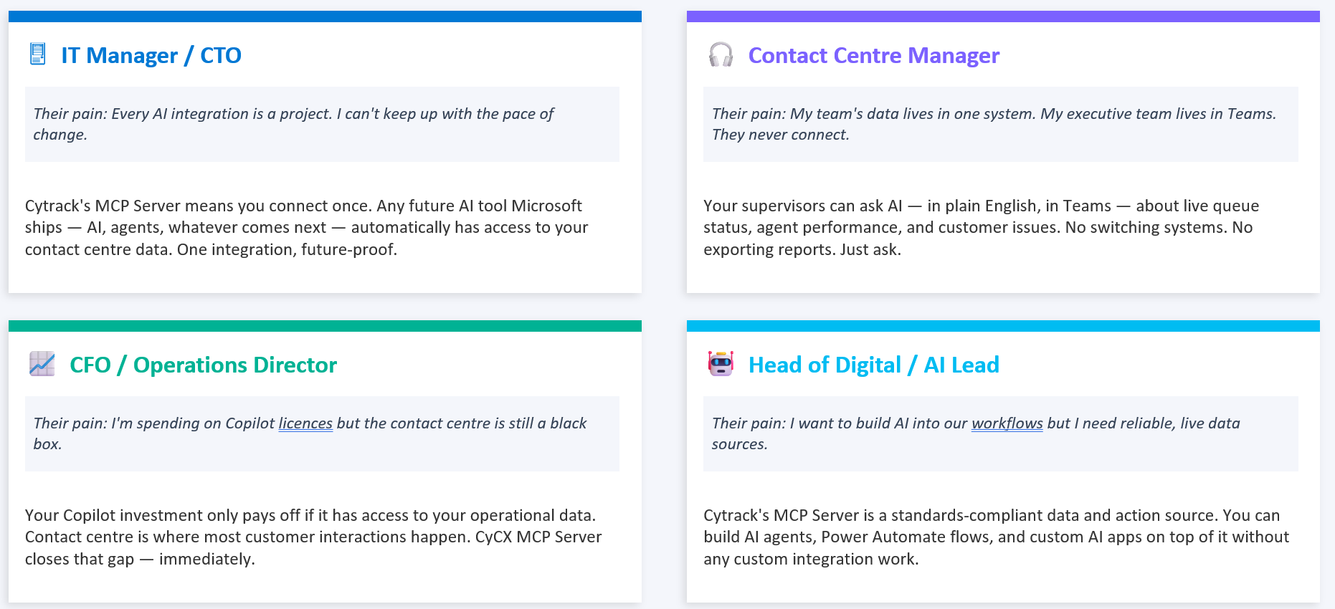The height and width of the screenshot is (609, 1335).
Task: Click the green bar atop CFO card
Action: point(325,326)
